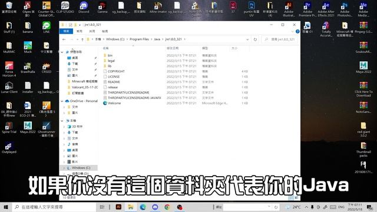377x212 pixels.
Task: Select the Adobe Media Encoder shortcut
Action: pos(363,9)
